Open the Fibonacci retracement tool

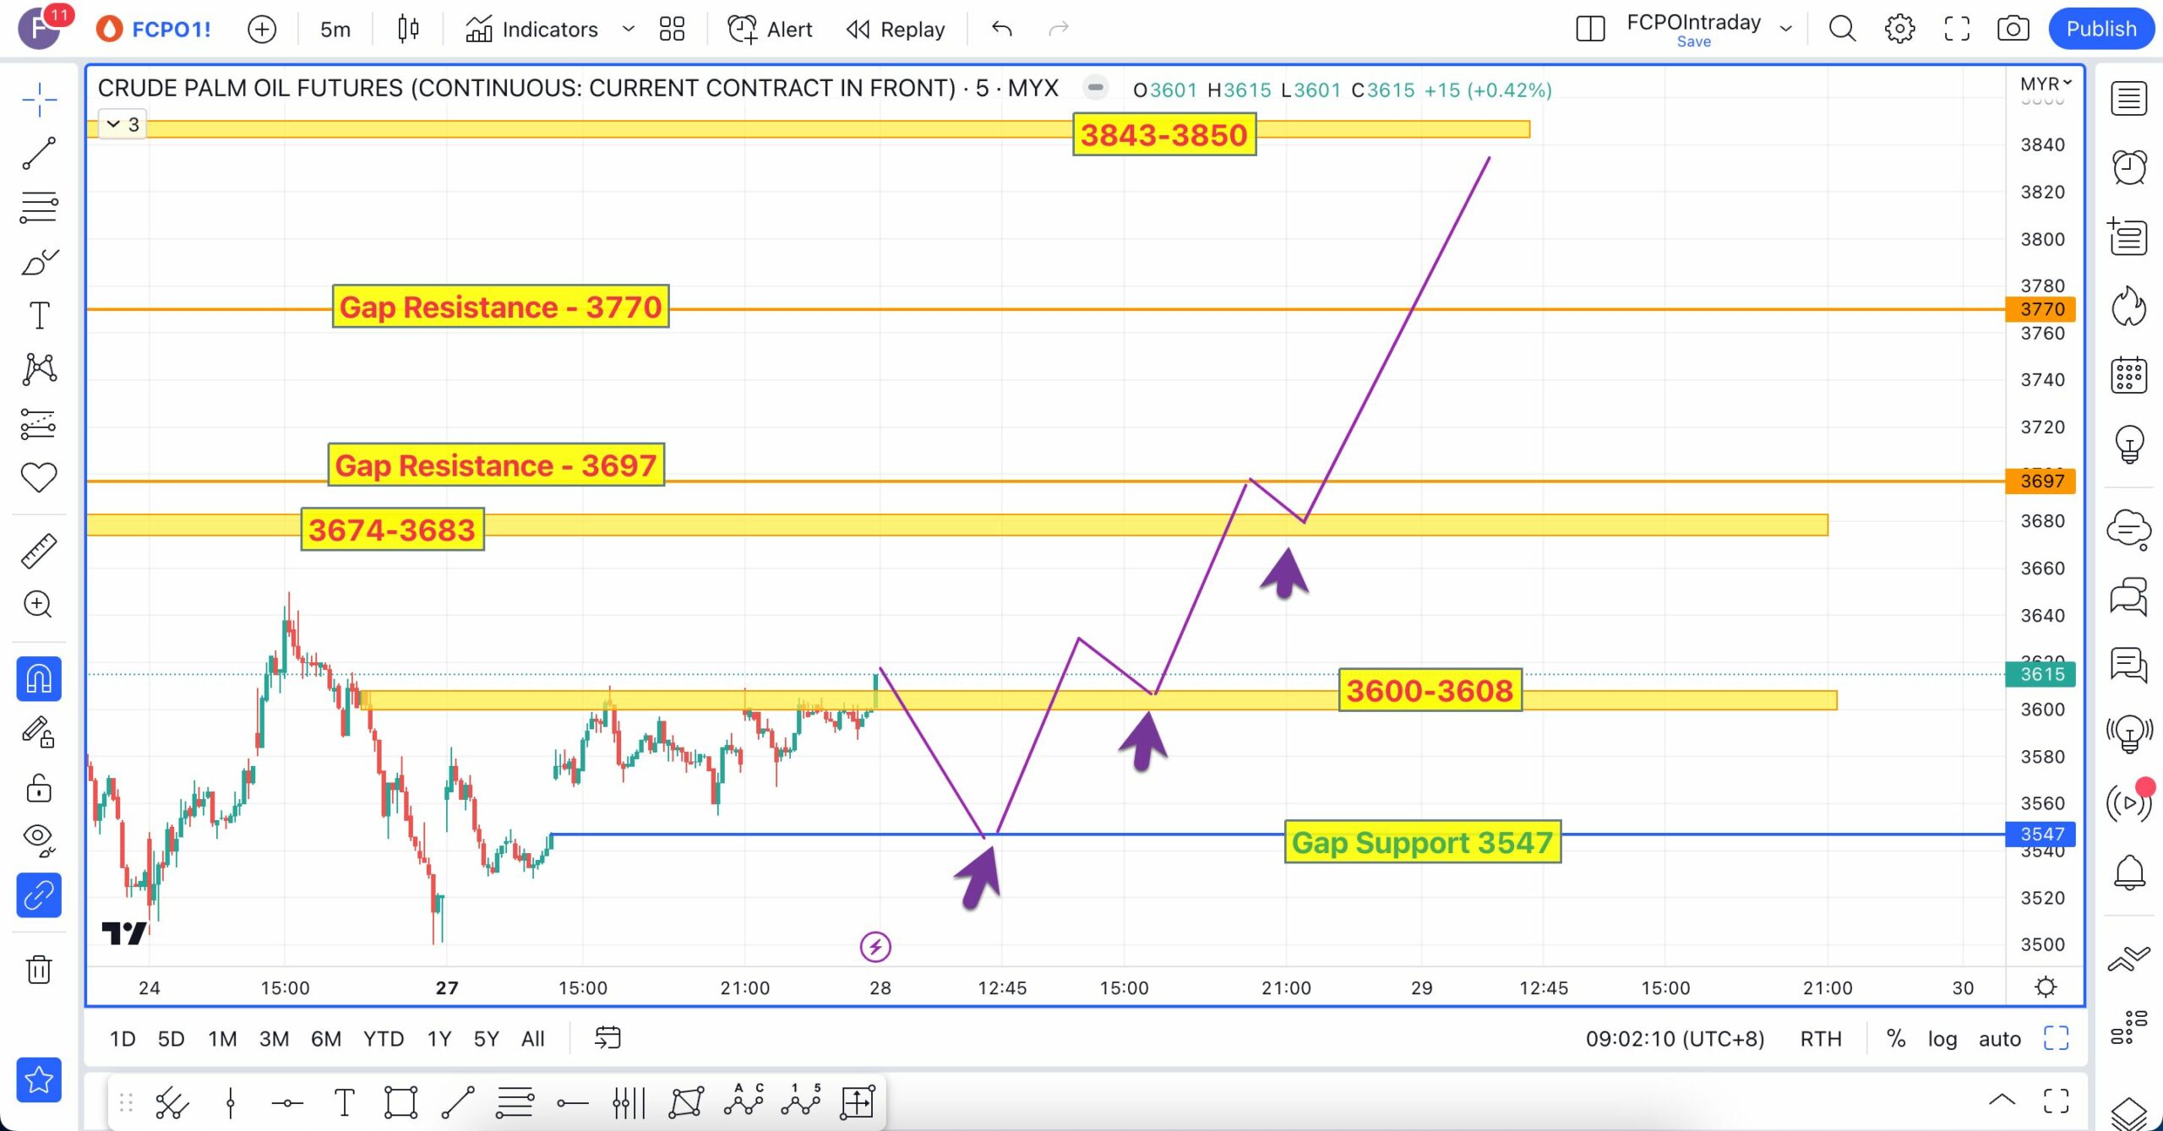39,207
